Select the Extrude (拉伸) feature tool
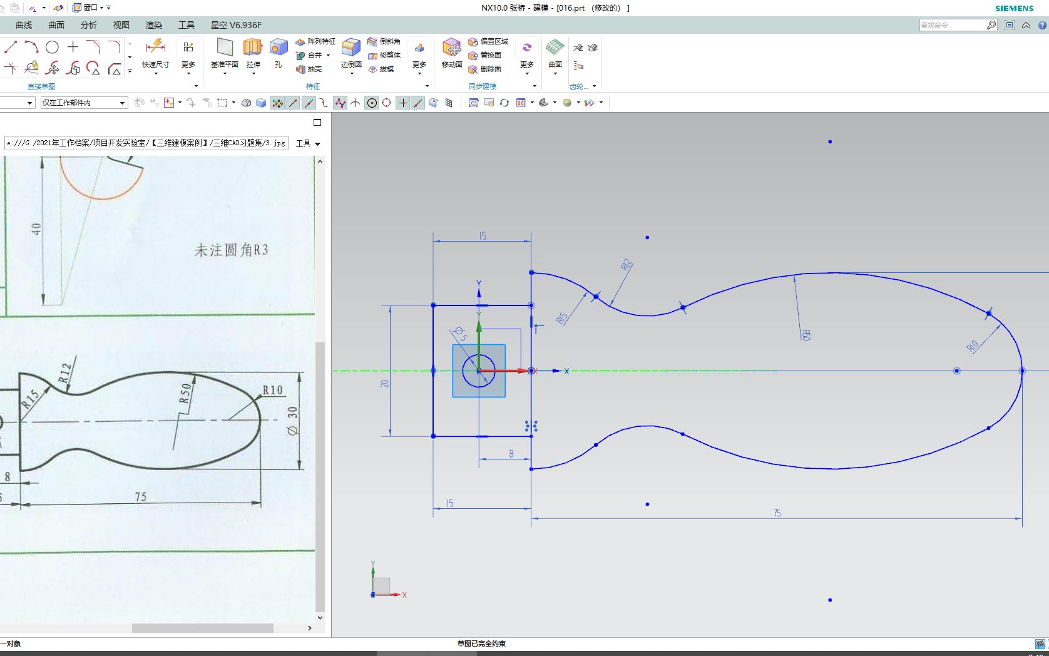Viewport: 1049px width, 656px height. (253, 49)
